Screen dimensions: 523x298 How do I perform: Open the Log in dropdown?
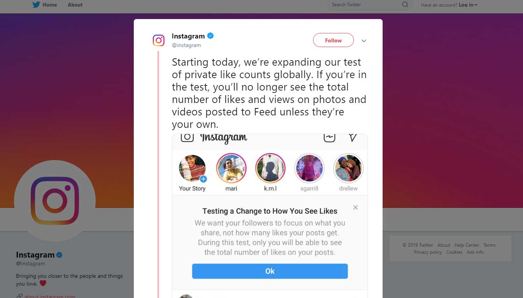(468, 5)
